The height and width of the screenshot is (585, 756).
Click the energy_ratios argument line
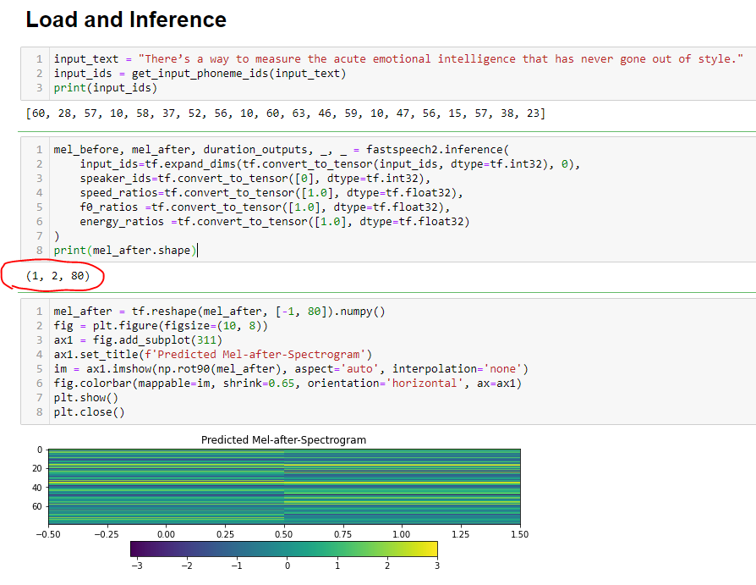(275, 222)
